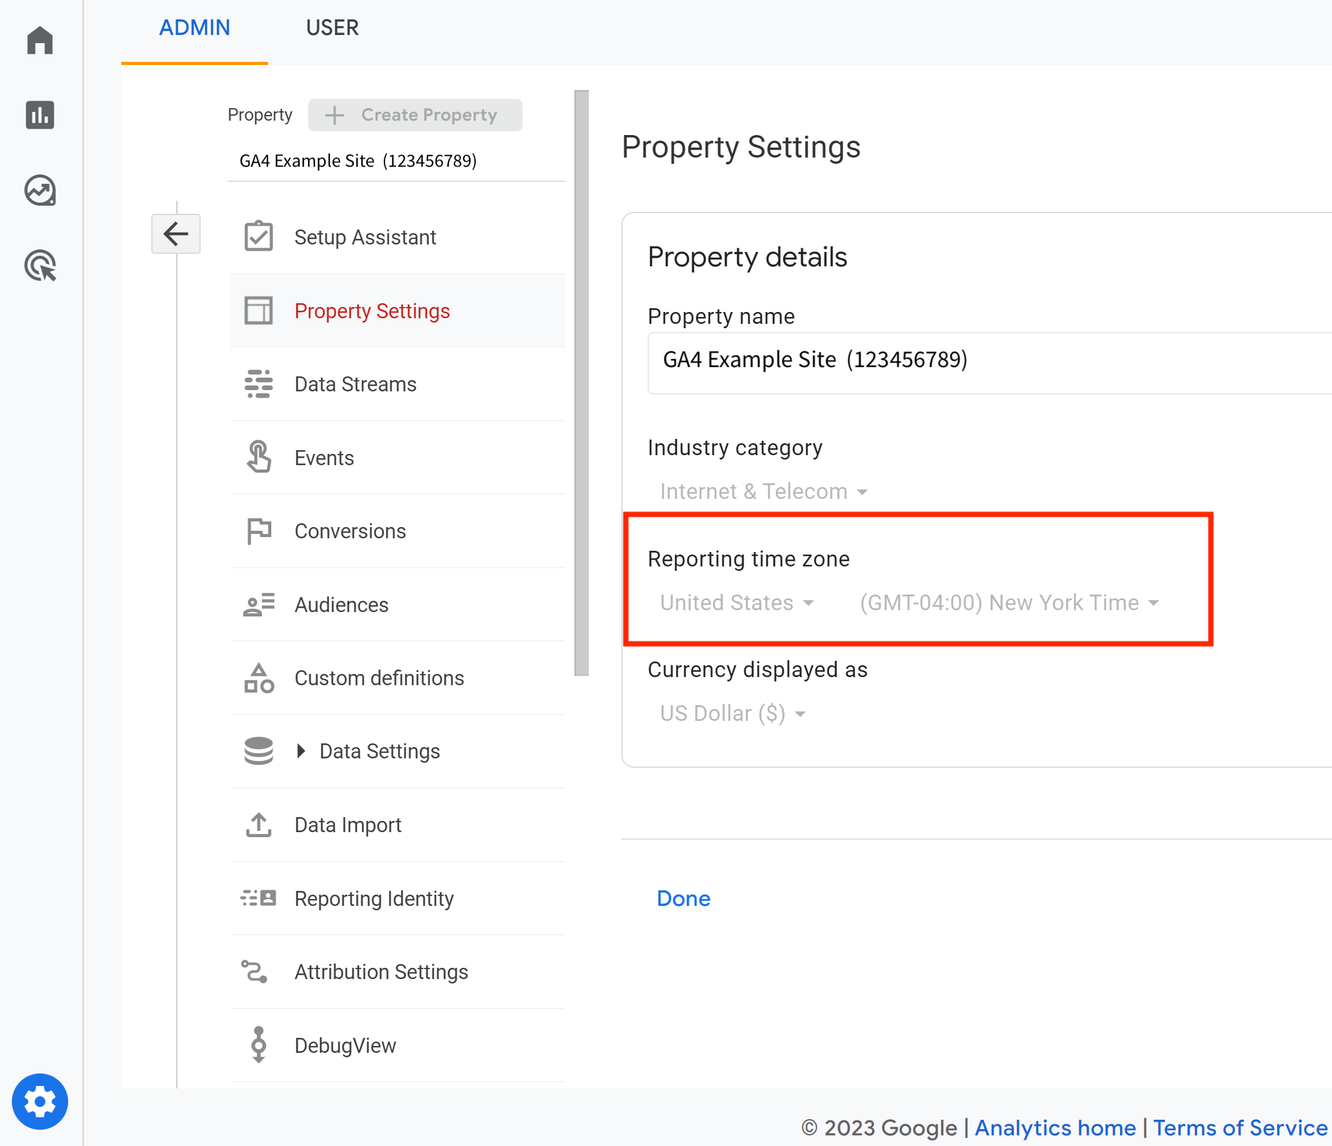Expand the Data Settings triangle
This screenshot has height=1146, width=1332.
(301, 750)
